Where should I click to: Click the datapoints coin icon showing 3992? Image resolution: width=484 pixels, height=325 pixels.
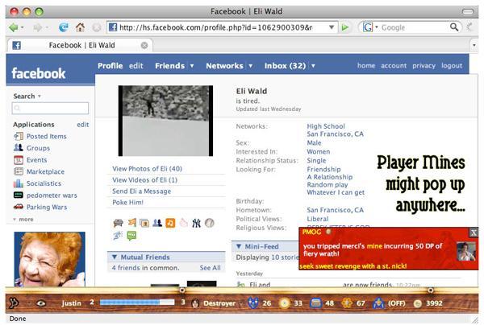click(x=418, y=303)
